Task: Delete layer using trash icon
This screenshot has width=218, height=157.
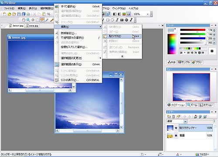Action: 174,117
